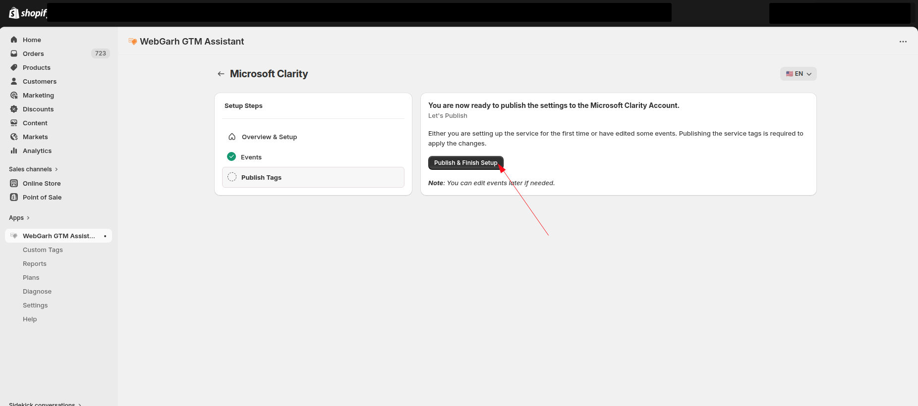Open Help under WebGarh app
Viewport: 918px width, 406px height.
pyautogui.click(x=30, y=319)
